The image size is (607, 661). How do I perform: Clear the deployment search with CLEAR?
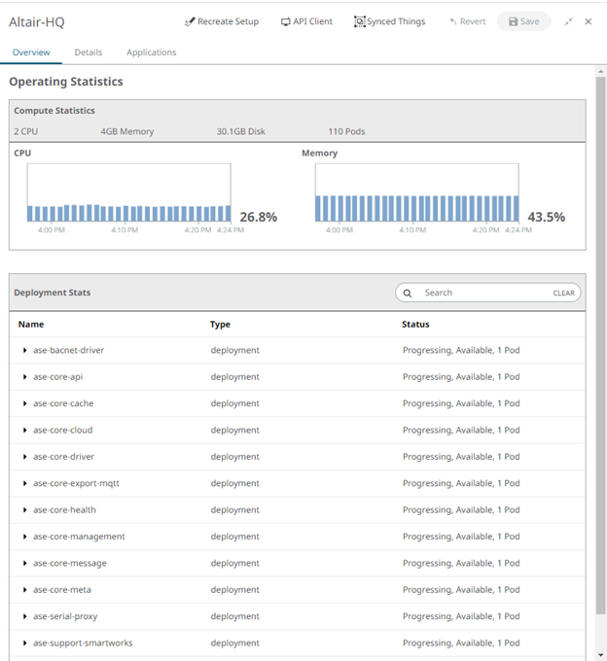(564, 293)
